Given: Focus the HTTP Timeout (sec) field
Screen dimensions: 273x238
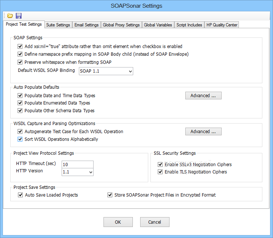Looking at the screenshot, I should click(77, 164).
